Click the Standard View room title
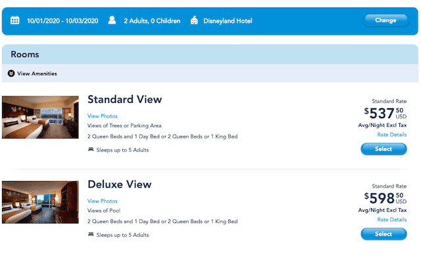 [x=124, y=99]
